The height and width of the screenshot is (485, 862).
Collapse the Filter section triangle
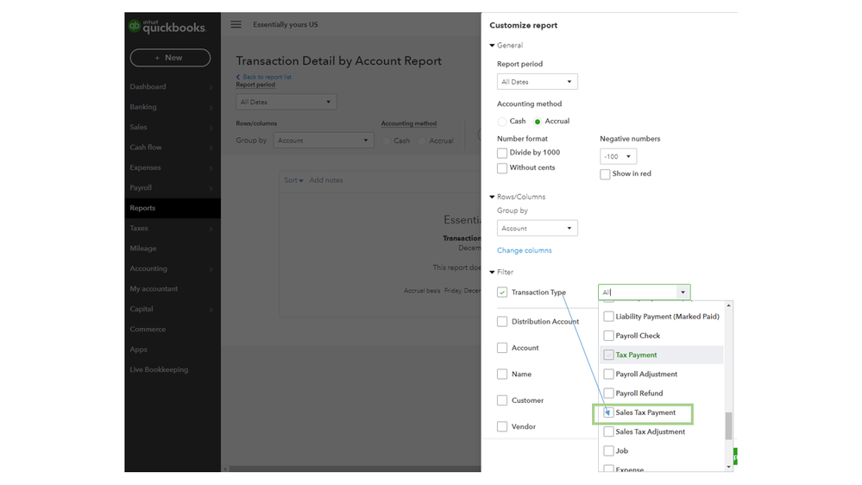(492, 272)
